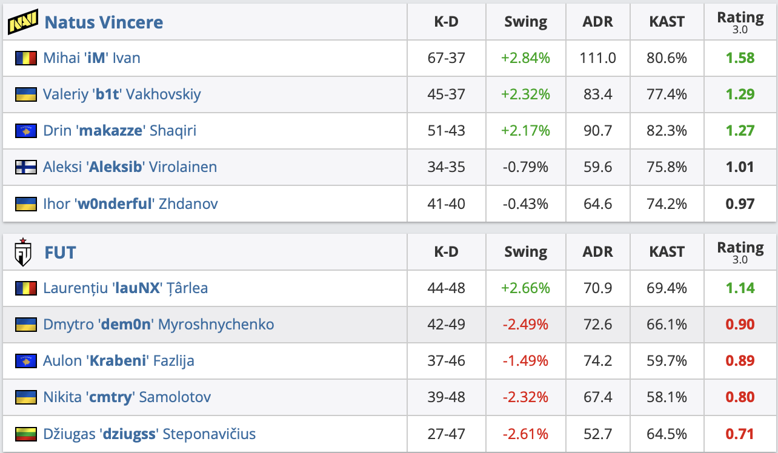Click the ADR header in Natus Vincere table
Screen dimensions: 778x453
tap(597, 22)
